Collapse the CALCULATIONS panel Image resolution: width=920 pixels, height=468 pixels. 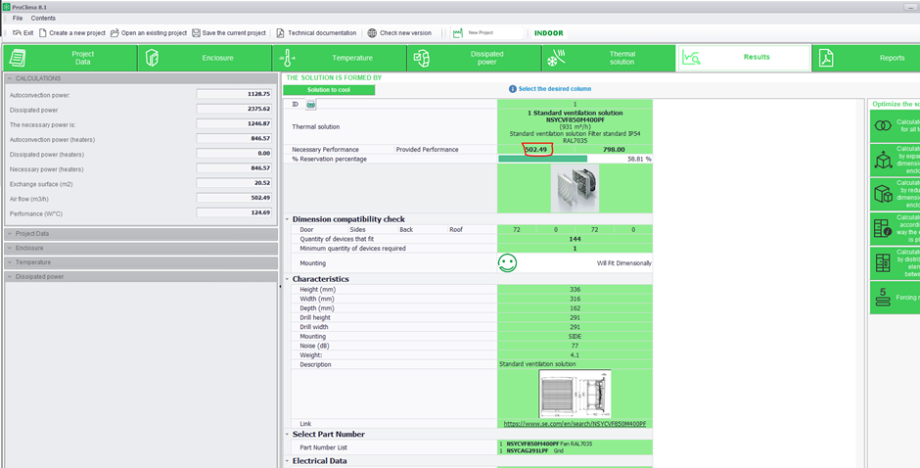[11, 78]
